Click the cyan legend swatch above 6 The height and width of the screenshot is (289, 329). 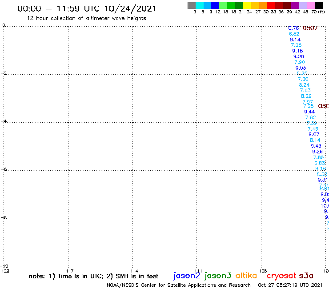click(x=200, y=5)
